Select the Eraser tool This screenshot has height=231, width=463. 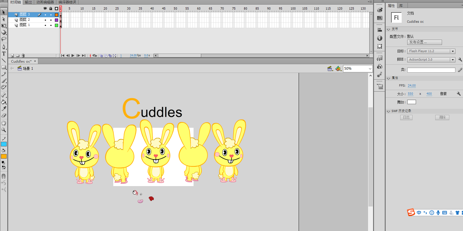4,115
